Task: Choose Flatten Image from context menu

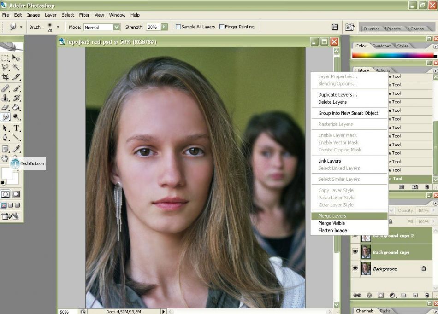Action: pyautogui.click(x=349, y=230)
